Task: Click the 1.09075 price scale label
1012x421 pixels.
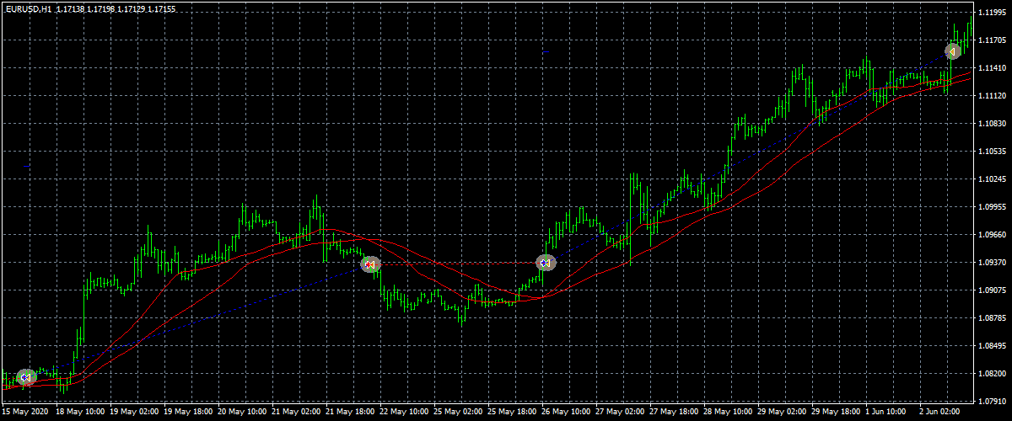Action: coord(993,290)
